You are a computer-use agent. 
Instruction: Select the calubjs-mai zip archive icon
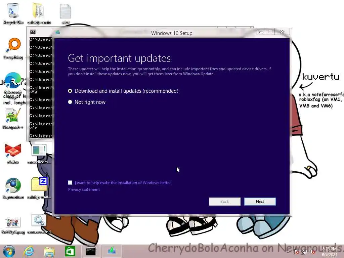pyautogui.click(x=39, y=188)
